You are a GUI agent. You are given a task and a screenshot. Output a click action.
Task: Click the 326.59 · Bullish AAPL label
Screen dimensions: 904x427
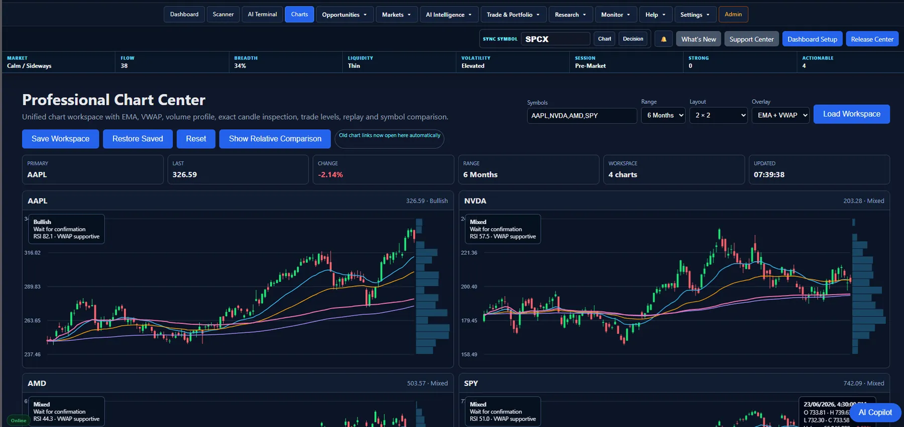(427, 201)
